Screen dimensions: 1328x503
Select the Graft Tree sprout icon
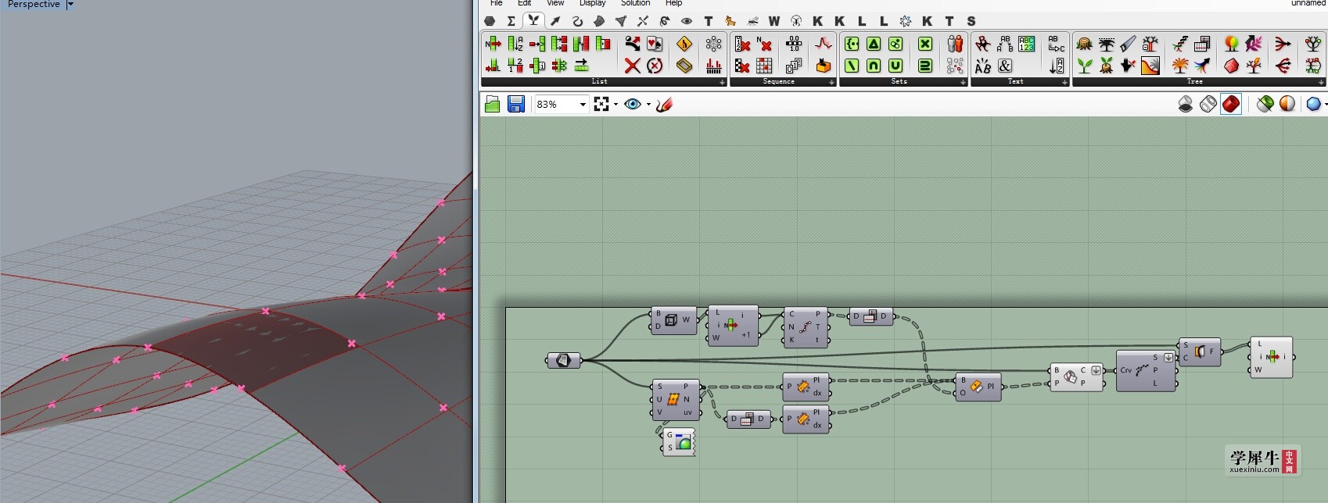1084,66
